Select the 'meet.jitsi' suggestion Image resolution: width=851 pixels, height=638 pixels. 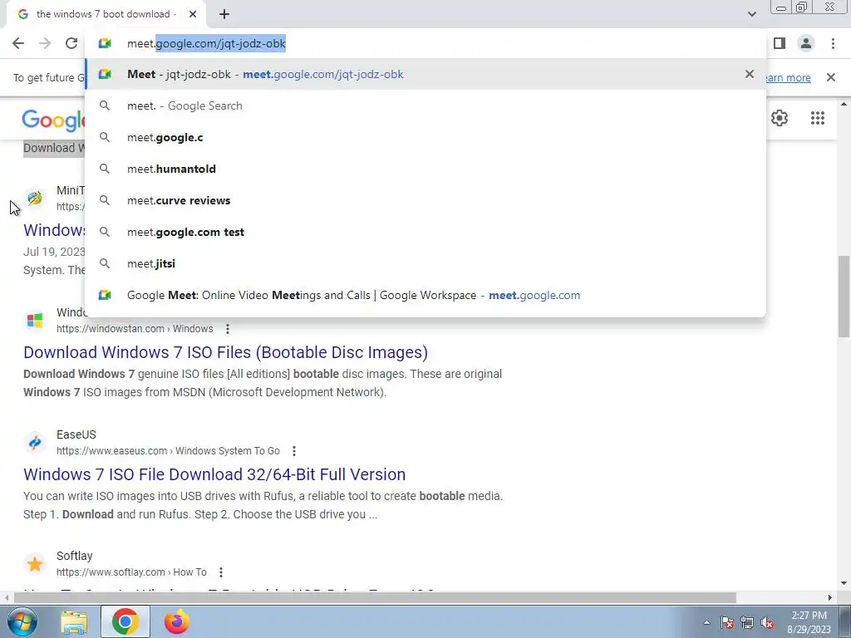point(425,263)
